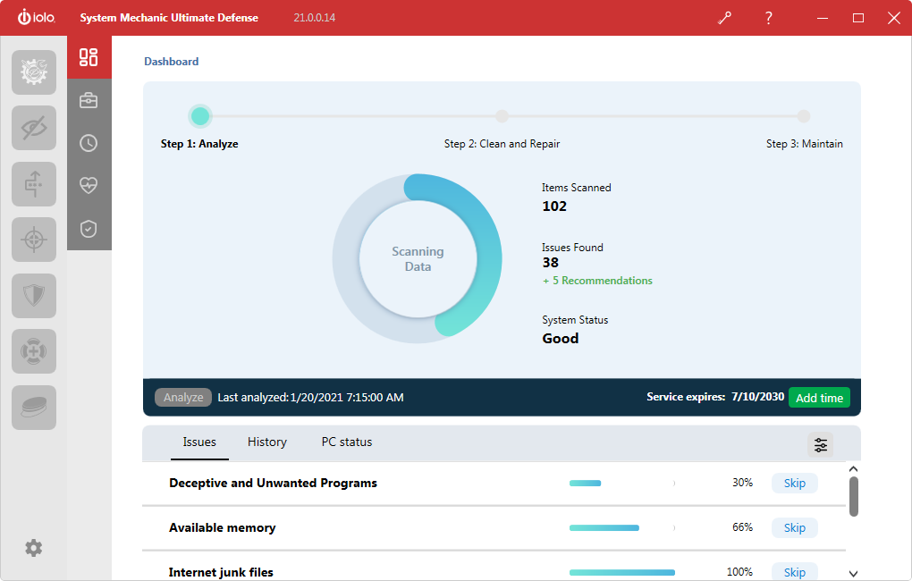
Task: Switch to the History tab
Action: [267, 442]
